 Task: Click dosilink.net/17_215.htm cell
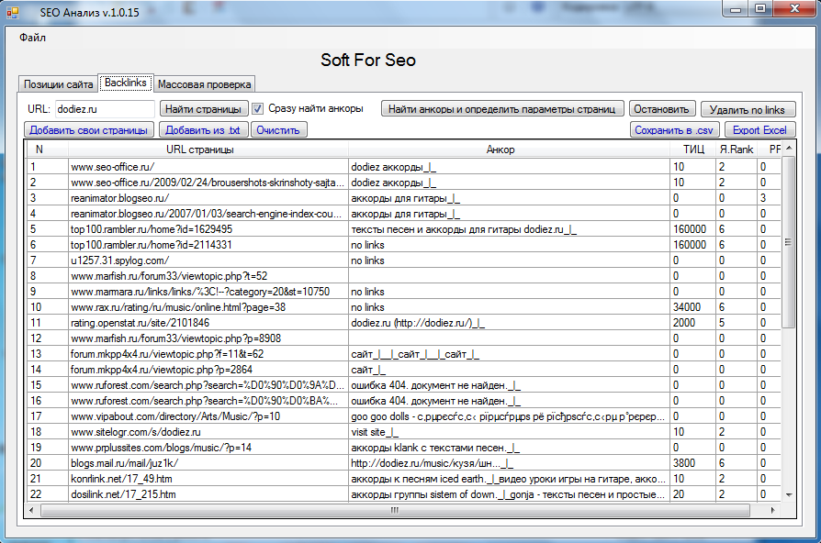click(x=208, y=494)
